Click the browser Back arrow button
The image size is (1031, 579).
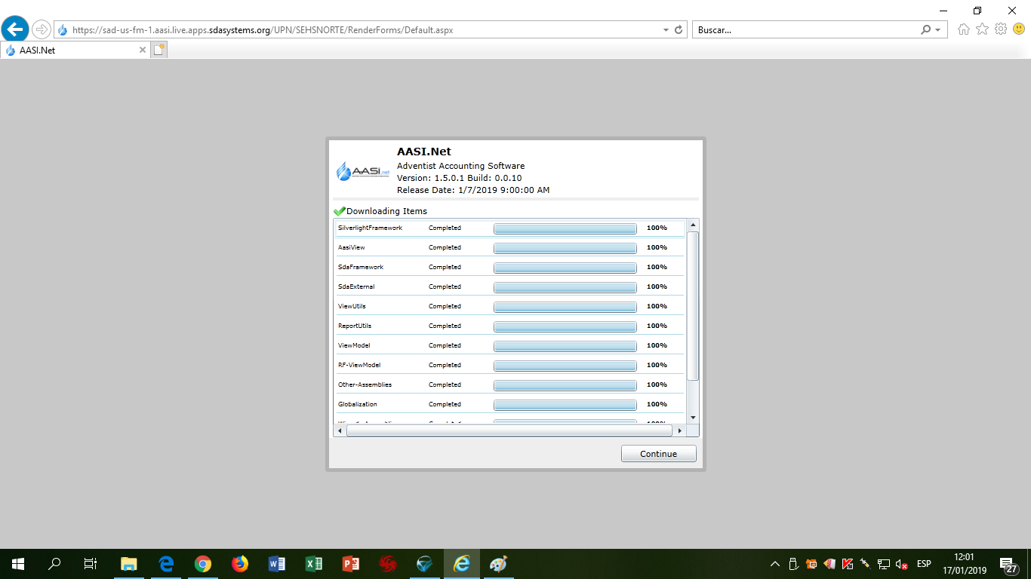pyautogui.click(x=15, y=29)
